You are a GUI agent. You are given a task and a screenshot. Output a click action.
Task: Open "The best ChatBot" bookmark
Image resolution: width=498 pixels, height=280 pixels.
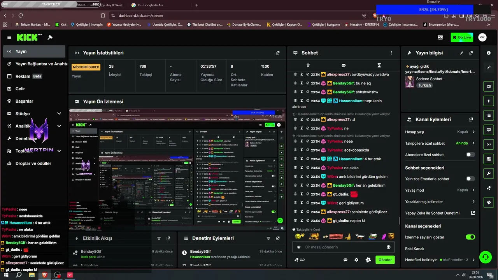pyautogui.click(x=204, y=24)
